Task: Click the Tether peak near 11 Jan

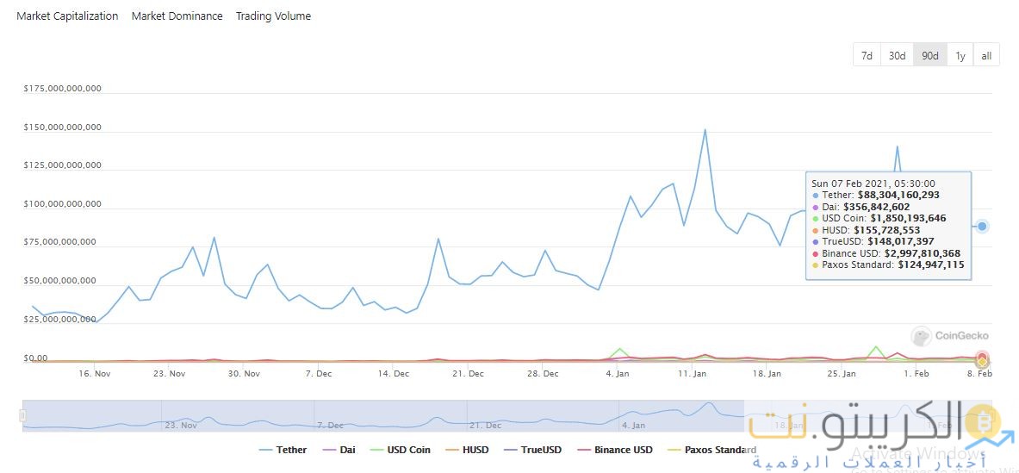Action: coord(705,130)
